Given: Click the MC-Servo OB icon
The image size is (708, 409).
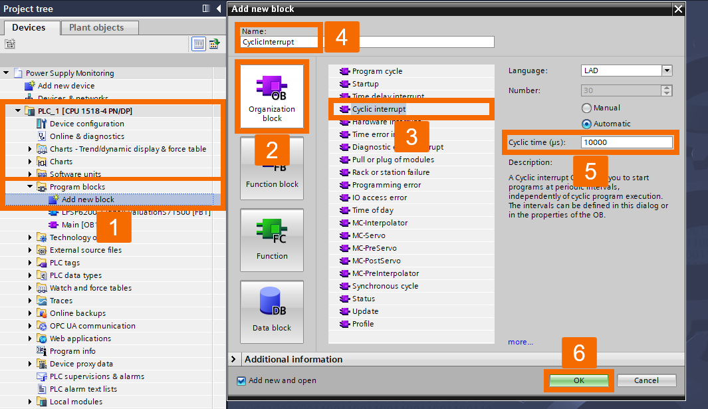Looking at the screenshot, I should (x=344, y=235).
